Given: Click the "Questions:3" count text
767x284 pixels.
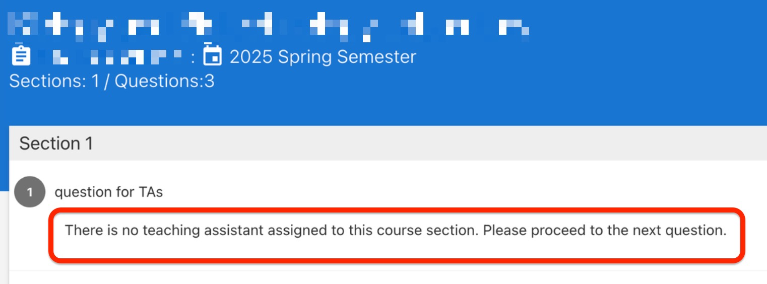Looking at the screenshot, I should coord(165,81).
